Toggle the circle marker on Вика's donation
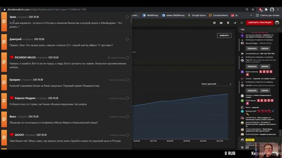282x158 pixels. coord(127,117)
